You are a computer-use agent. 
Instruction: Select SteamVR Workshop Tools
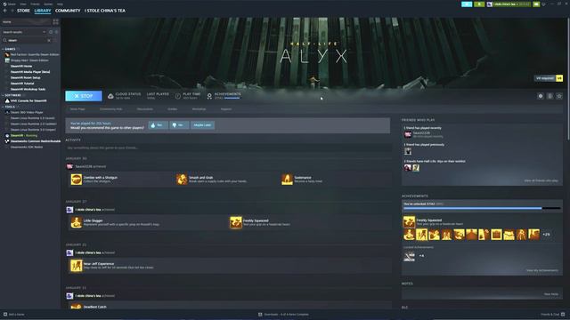(x=28, y=89)
